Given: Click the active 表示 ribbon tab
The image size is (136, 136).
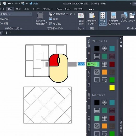Looking at the screenshot, I should pos(10,9).
